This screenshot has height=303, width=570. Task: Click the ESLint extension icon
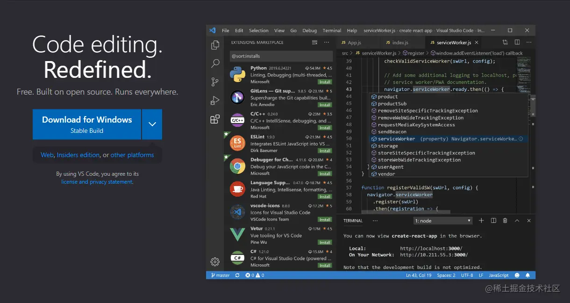(238, 143)
